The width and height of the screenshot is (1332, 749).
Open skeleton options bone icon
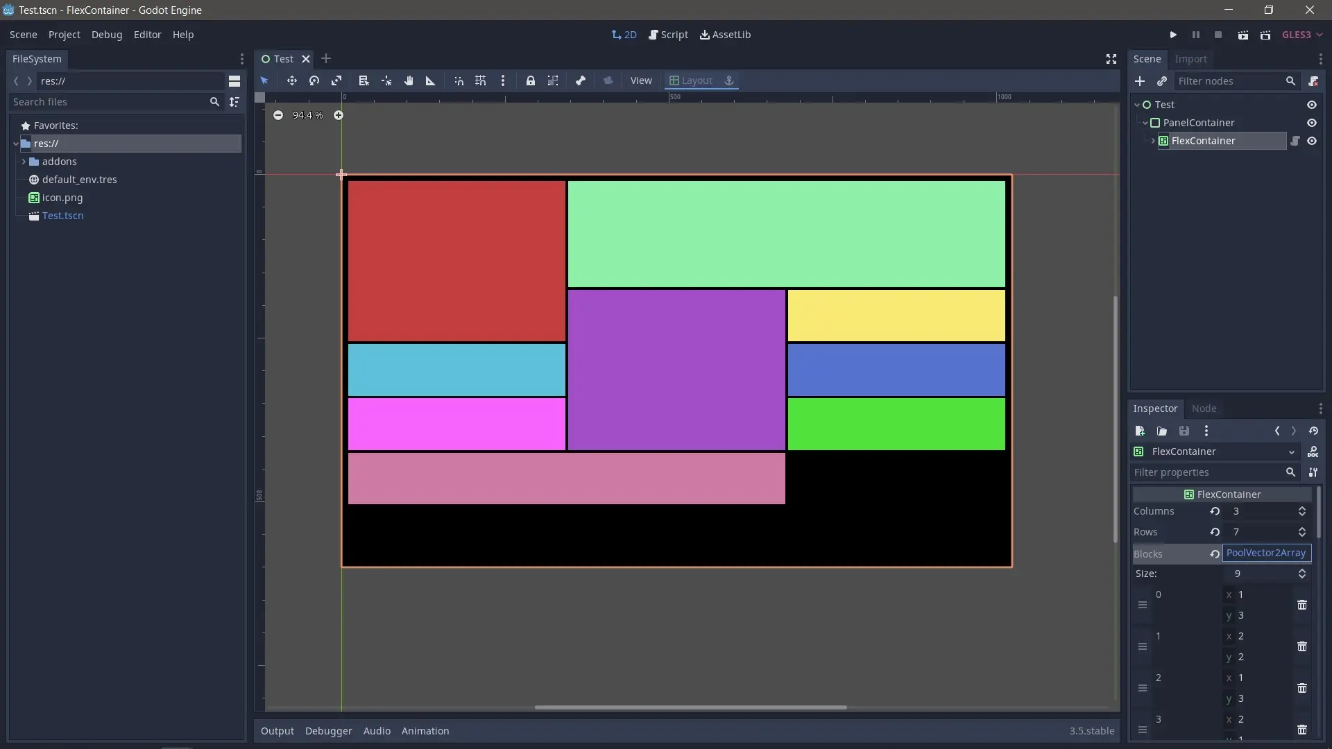click(x=581, y=81)
